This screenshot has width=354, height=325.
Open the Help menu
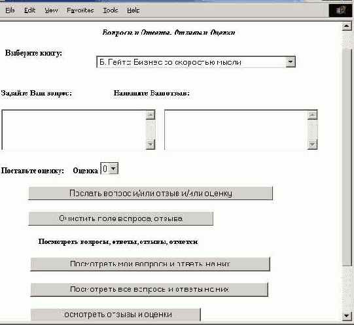tap(133, 10)
